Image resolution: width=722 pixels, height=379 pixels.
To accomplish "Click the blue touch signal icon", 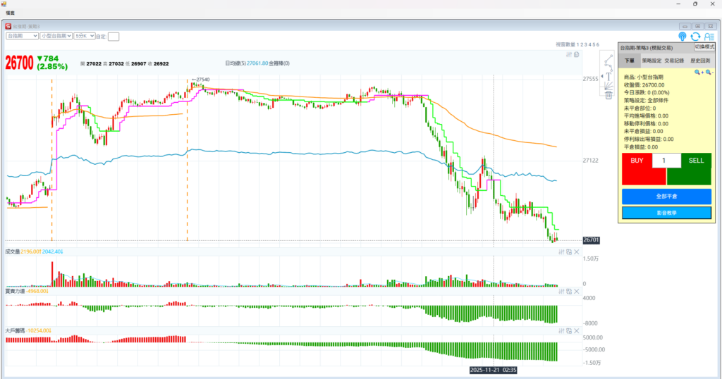I will [683, 37].
